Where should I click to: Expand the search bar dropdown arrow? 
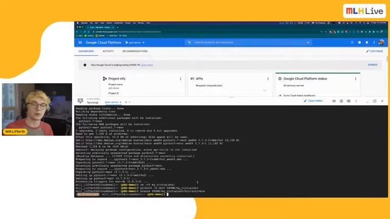pyautogui.click(x=308, y=43)
